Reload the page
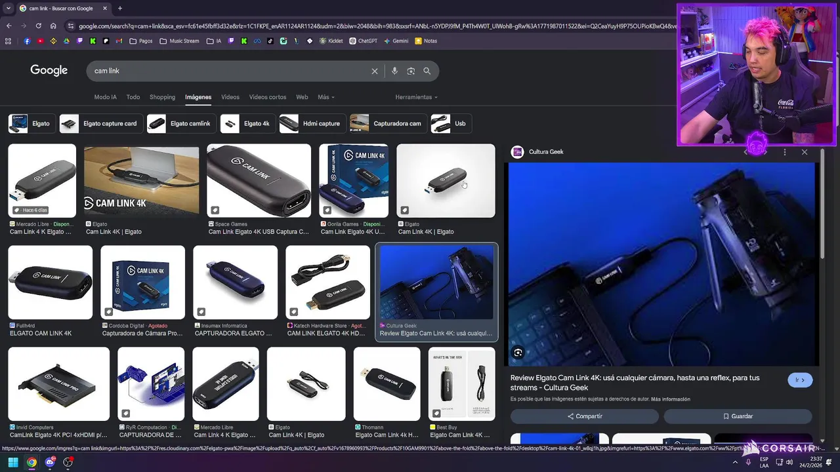 (38, 26)
